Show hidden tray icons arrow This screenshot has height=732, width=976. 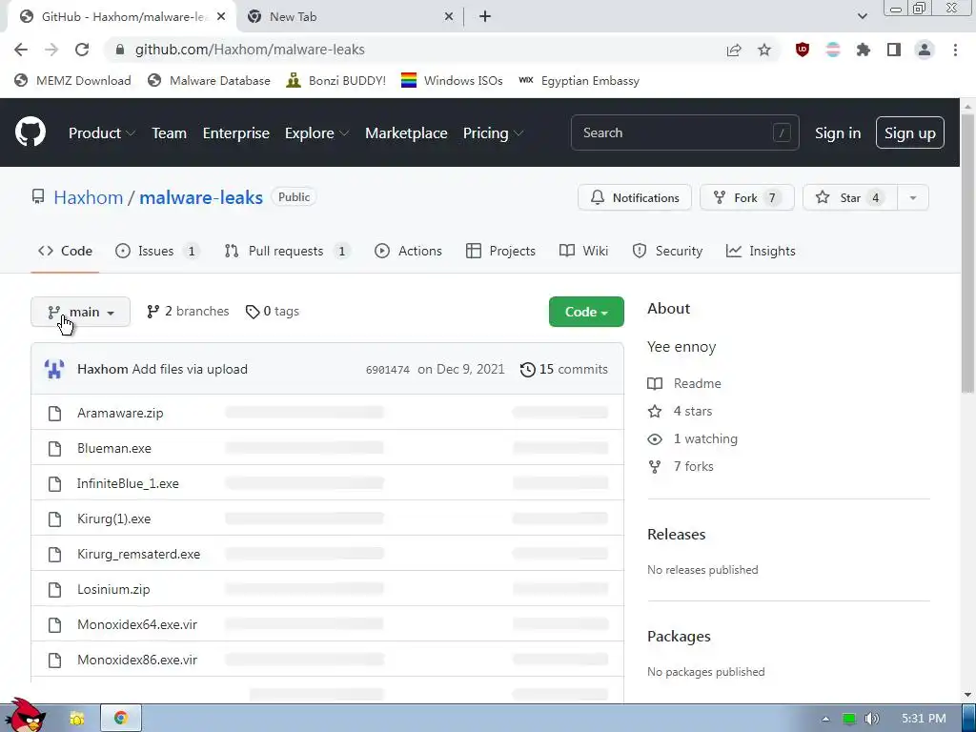[x=825, y=719]
